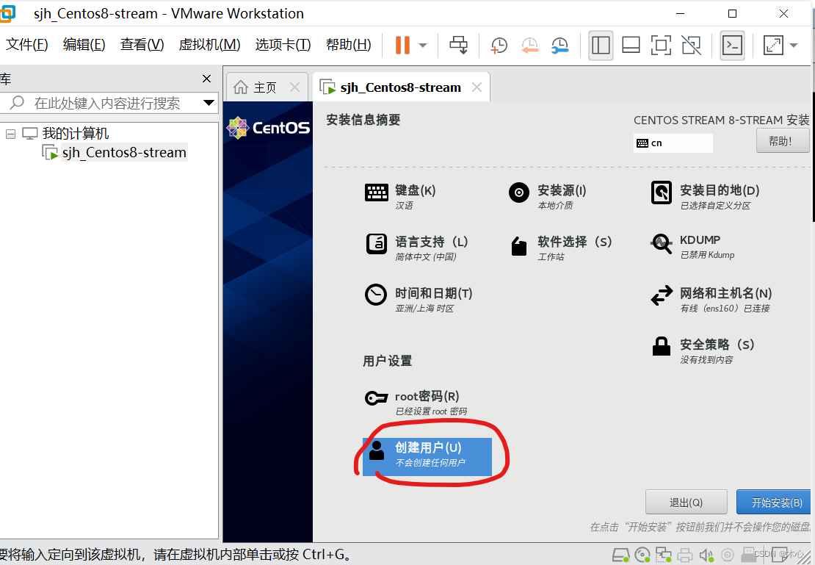Viewport: 815px width, 565px height.
Task: Click the pause virtual machine icon
Action: pos(402,46)
